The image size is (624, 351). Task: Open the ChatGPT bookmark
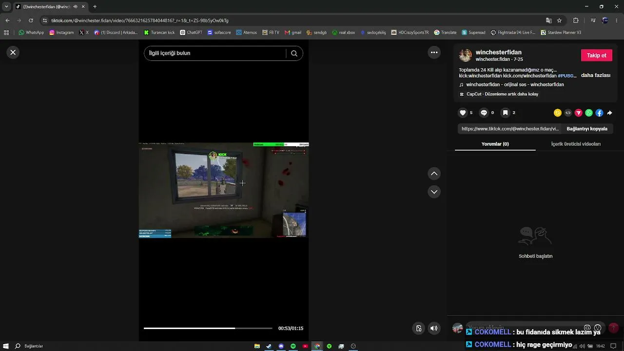191,33
